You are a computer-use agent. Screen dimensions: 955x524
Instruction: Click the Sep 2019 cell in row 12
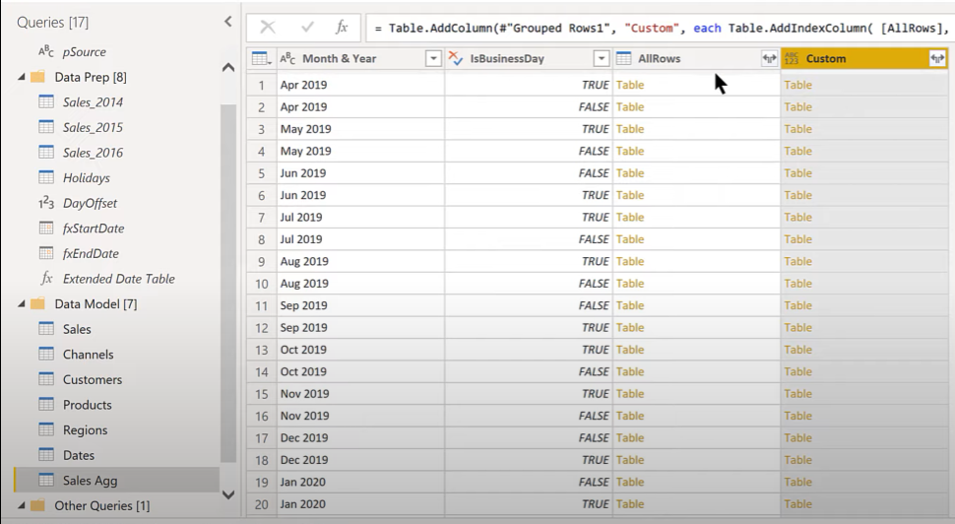pos(360,328)
